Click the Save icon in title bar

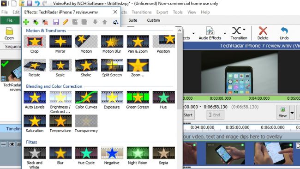pyautogui.click(x=29, y=3)
